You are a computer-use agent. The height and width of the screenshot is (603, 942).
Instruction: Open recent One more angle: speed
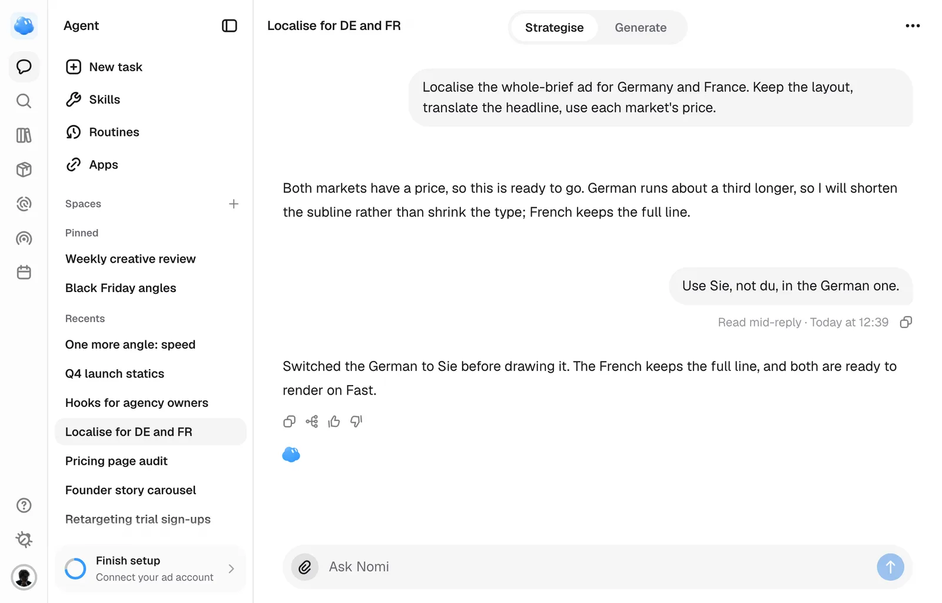pos(150,344)
